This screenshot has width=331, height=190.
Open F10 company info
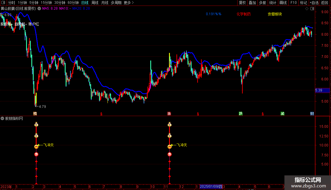294,3
